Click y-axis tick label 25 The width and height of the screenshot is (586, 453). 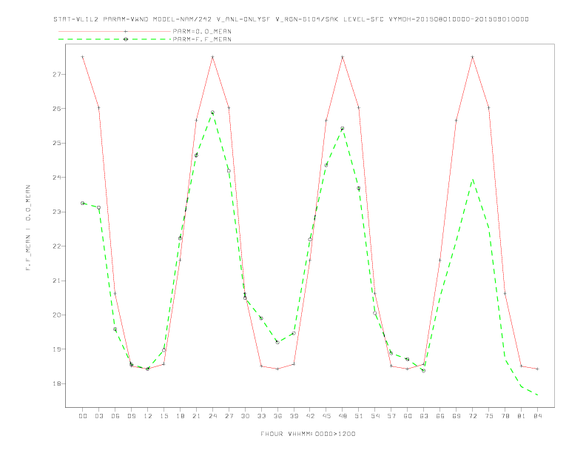(57, 143)
